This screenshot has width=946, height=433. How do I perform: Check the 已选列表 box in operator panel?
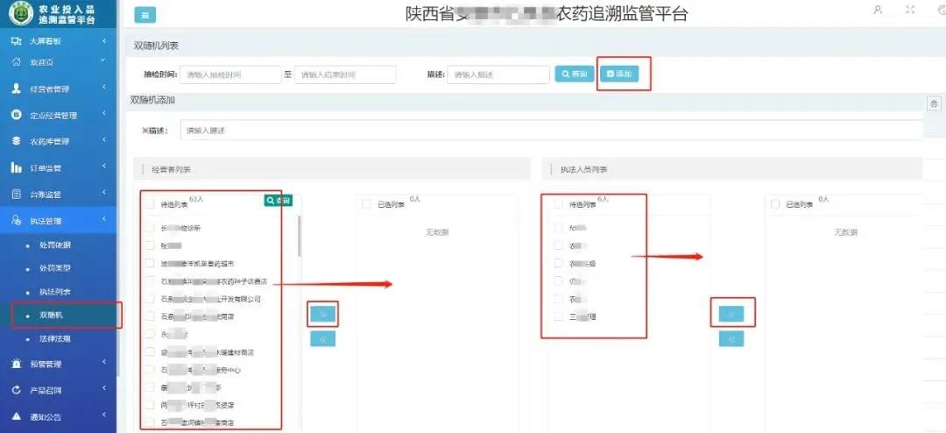[367, 204]
